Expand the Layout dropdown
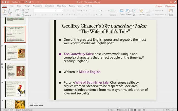The width and height of the screenshot is (178, 111). [x=26, y=10]
